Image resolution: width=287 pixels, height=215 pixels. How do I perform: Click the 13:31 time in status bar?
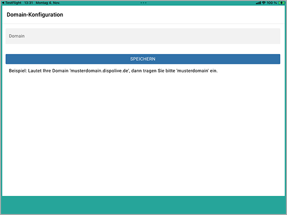click(28, 3)
